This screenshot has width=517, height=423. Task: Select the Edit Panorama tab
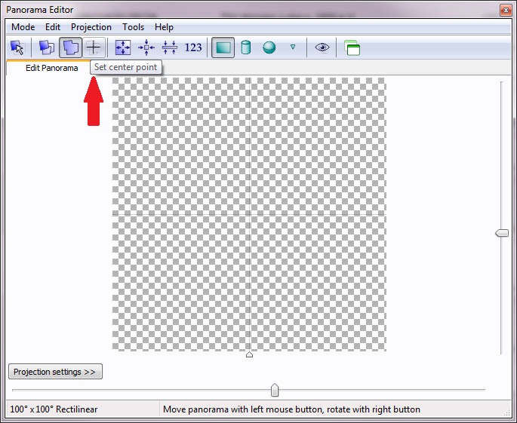coord(51,68)
